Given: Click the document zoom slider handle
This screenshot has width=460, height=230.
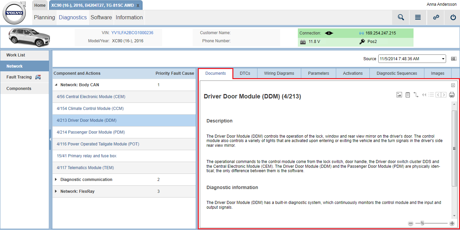Looking at the screenshot, I should pos(422,223).
